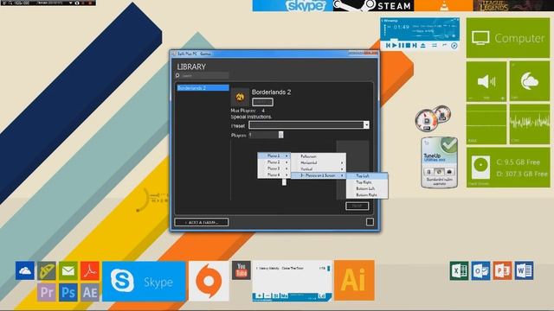554x311 pixels.
Task: Launch Adobe Premiere Pro (Pr) tile
Action: pyautogui.click(x=47, y=292)
